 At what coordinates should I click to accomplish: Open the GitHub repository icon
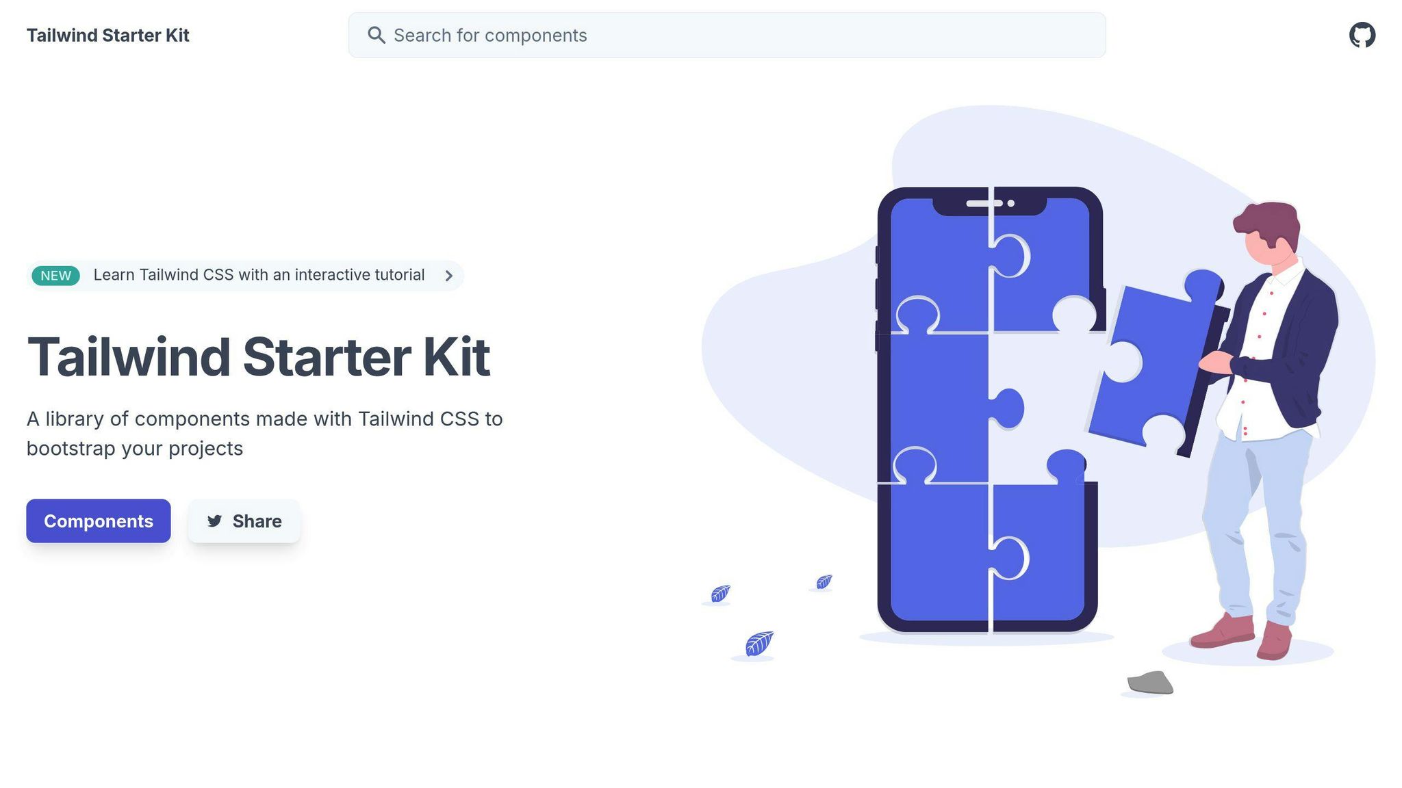(x=1362, y=35)
